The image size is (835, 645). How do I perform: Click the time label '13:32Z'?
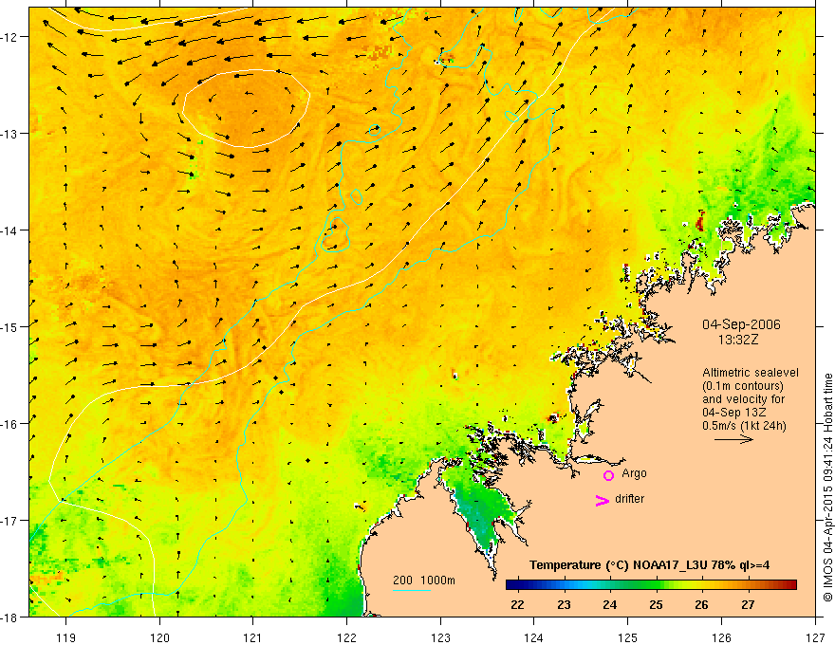pos(738,340)
